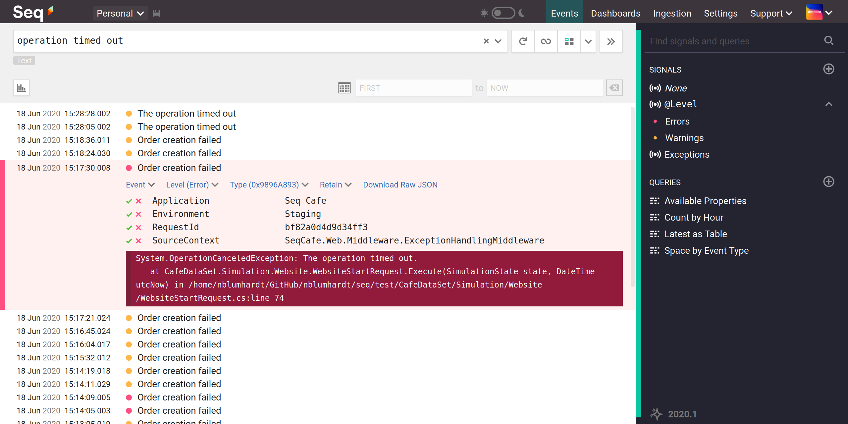
Task: Open the dropdown next to the grid icon
Action: tap(588, 41)
